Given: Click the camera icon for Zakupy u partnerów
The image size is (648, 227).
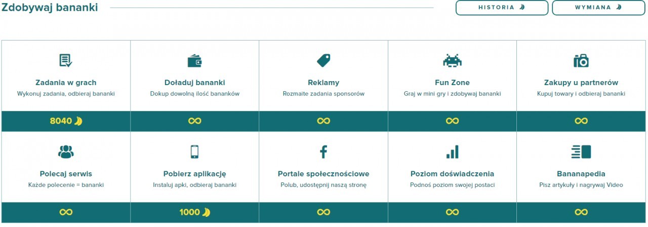Looking at the screenshot, I should coord(581,61).
